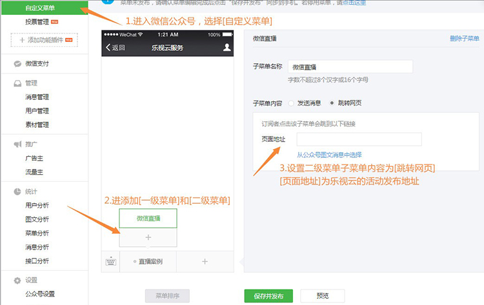Click 添加功能插件 button
This screenshot has height=305, width=484.
point(44,40)
